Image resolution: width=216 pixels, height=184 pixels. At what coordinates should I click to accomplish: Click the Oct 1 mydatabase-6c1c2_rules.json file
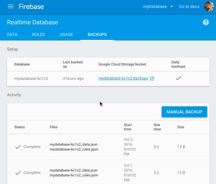point(74,175)
